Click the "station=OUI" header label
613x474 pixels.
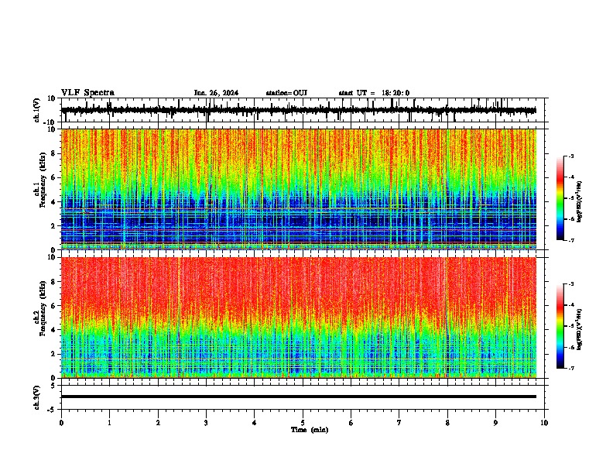(x=286, y=93)
